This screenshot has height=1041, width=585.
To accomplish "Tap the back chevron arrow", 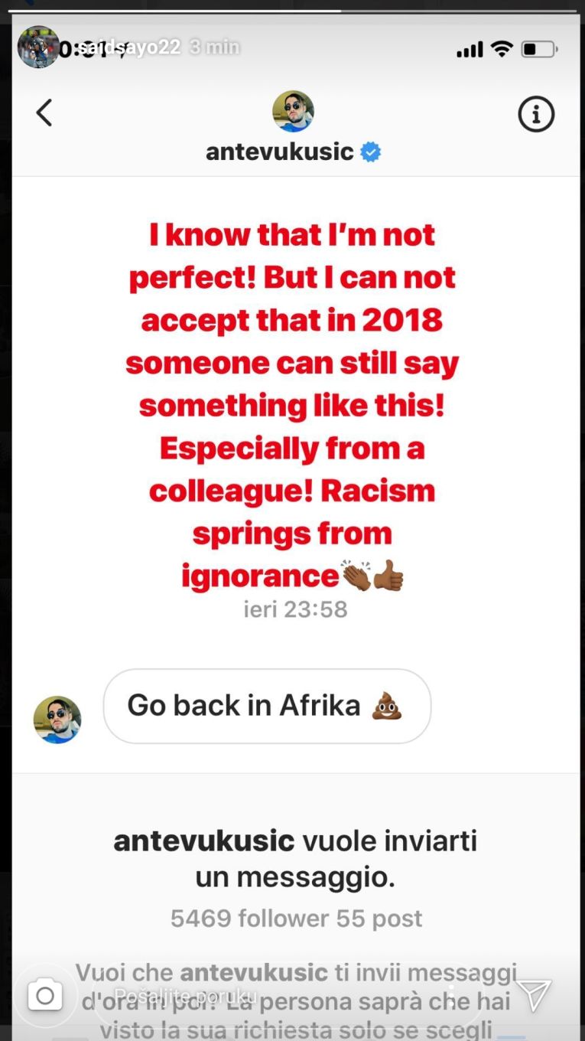I will click(44, 113).
